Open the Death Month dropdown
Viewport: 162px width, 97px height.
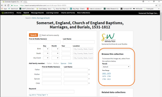click(x=56, y=53)
